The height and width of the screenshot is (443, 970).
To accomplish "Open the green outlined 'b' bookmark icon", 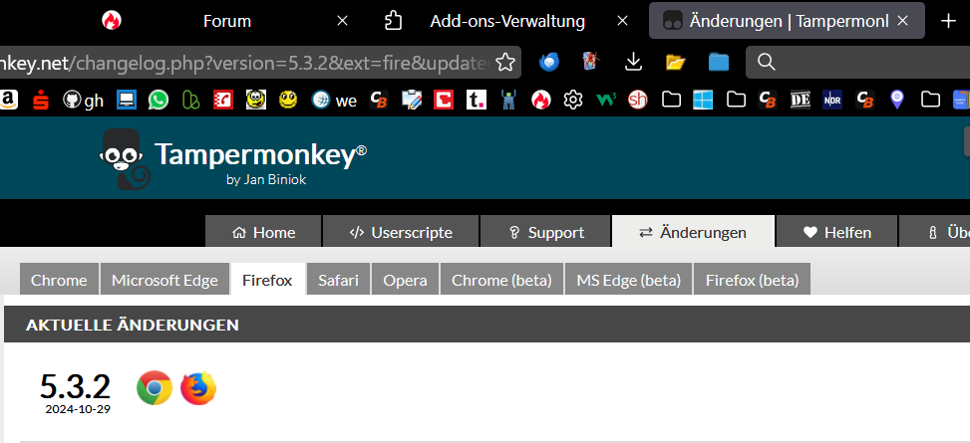I will click(x=190, y=100).
